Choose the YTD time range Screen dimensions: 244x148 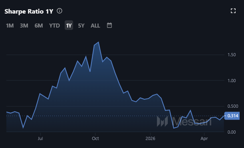tap(54, 26)
